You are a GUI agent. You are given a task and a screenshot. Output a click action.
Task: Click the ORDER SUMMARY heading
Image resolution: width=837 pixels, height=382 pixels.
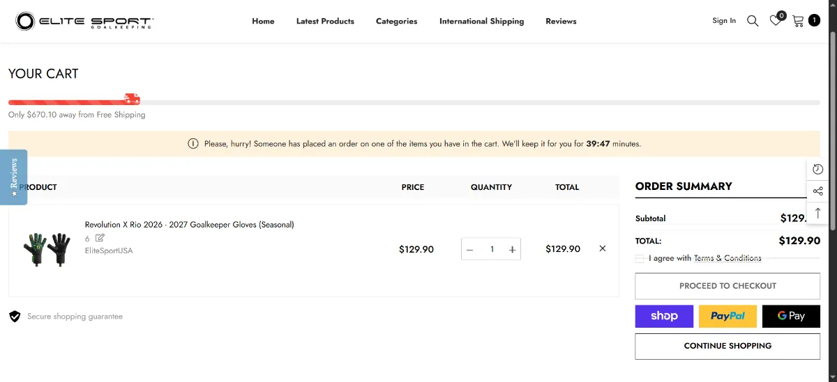coord(684,186)
